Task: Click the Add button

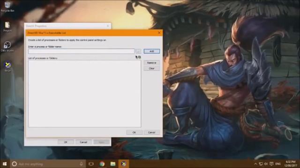Action: (x=152, y=51)
